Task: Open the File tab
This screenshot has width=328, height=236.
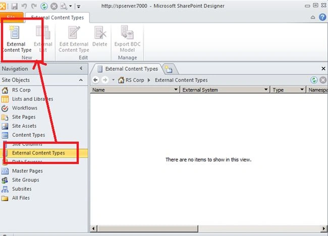Action: tap(12, 17)
